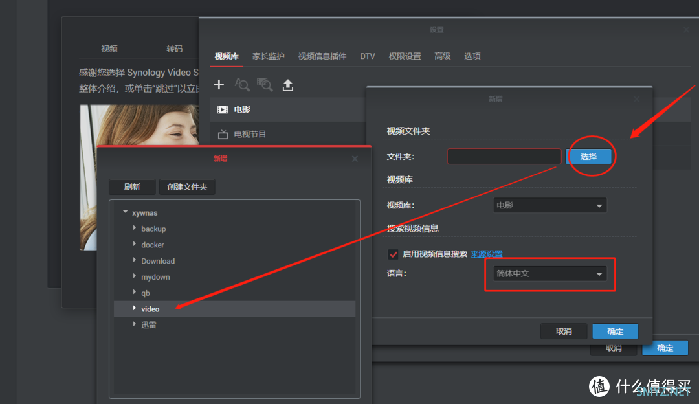The width and height of the screenshot is (699, 404).
Task: Close the folder picker 新增 dialog
Action: tap(355, 159)
